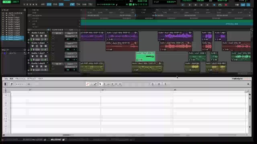257x144 pixels.
Task: Open the GRID mode dropdown
Action: coord(16,2)
